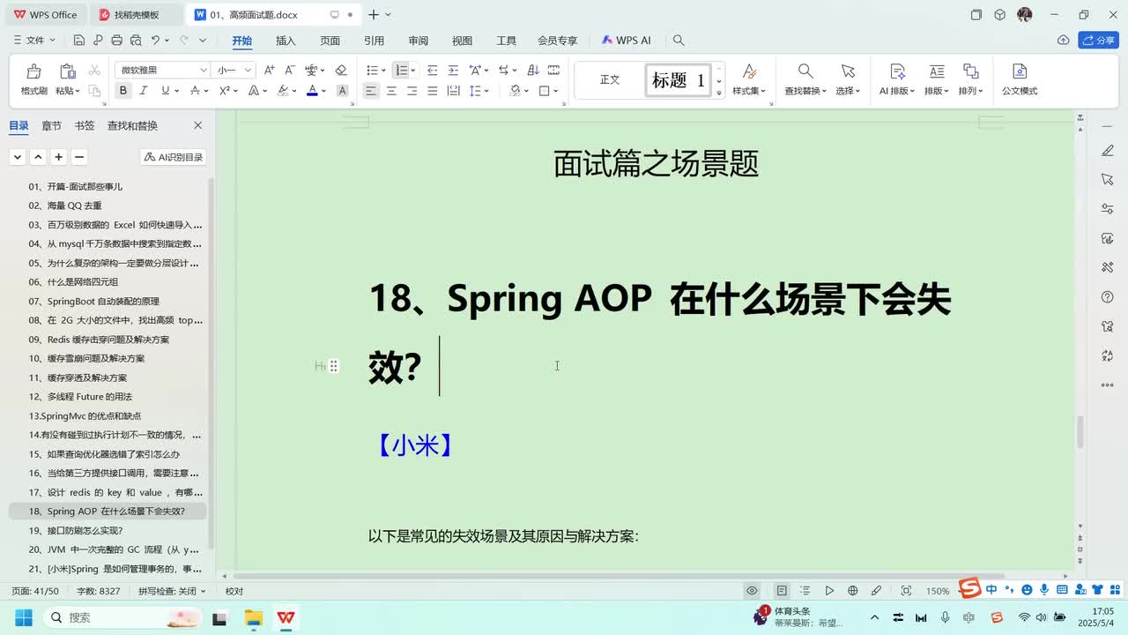Image resolution: width=1128 pixels, height=635 pixels.
Task: Open the 章节 navigation panel tab
Action: 52,126
